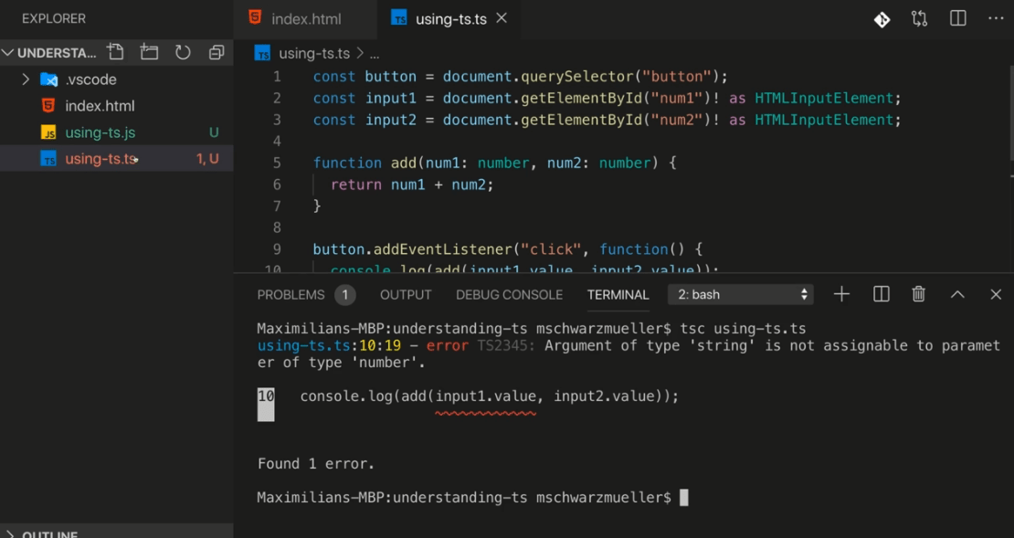Click the using-ts.ts:10:19 error link in terminal
This screenshot has height=538, width=1014.
pyautogui.click(x=329, y=345)
